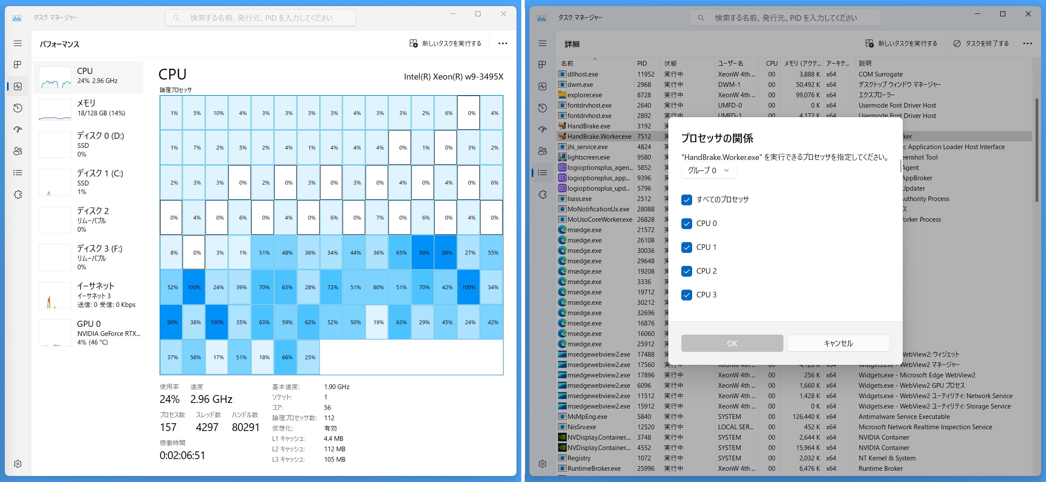Image resolution: width=1046 pixels, height=482 pixels.
Task: Click the processor affinity dialog scrollbar
Action: [901, 166]
